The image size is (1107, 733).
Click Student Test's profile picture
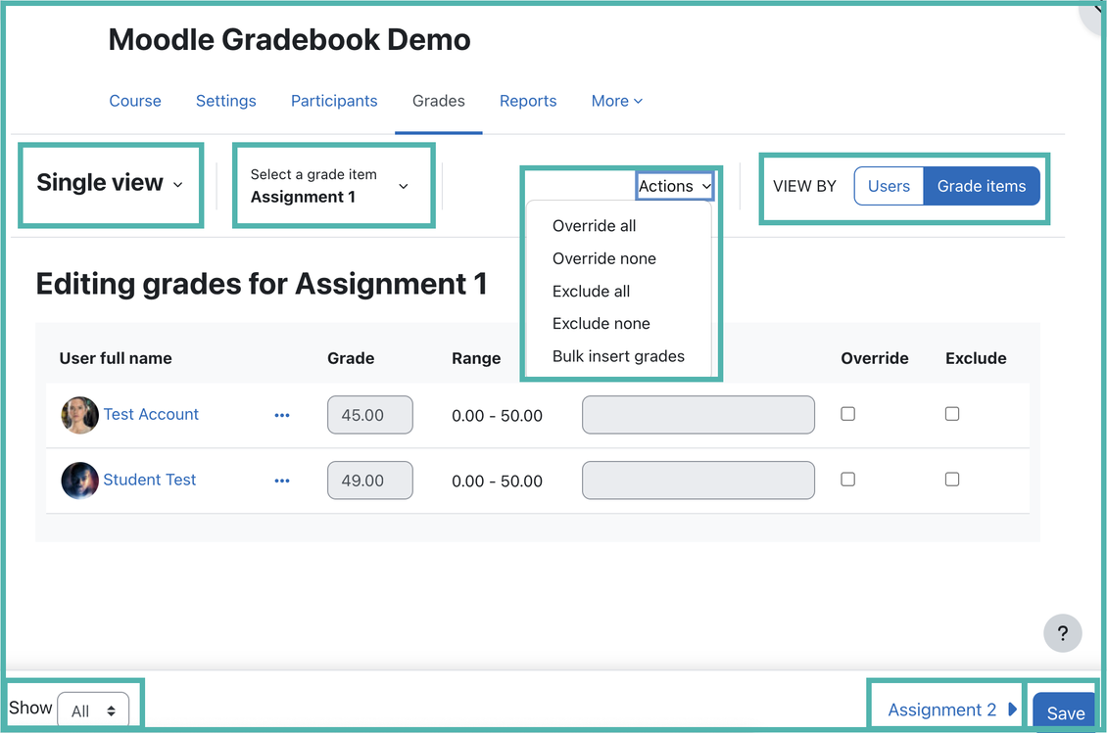(x=79, y=481)
